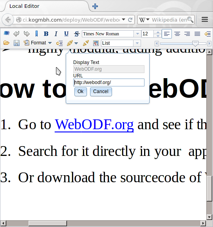This screenshot has height=227, width=213.
Task: Click the browser address bar
Action: 71,20
